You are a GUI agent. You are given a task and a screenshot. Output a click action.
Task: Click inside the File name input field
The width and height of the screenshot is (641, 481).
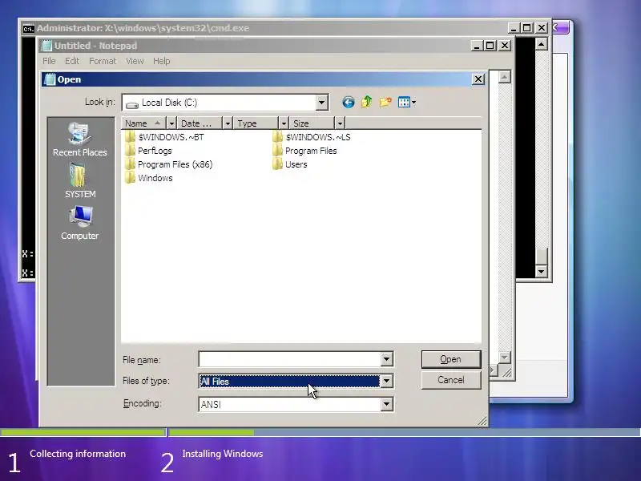point(289,359)
